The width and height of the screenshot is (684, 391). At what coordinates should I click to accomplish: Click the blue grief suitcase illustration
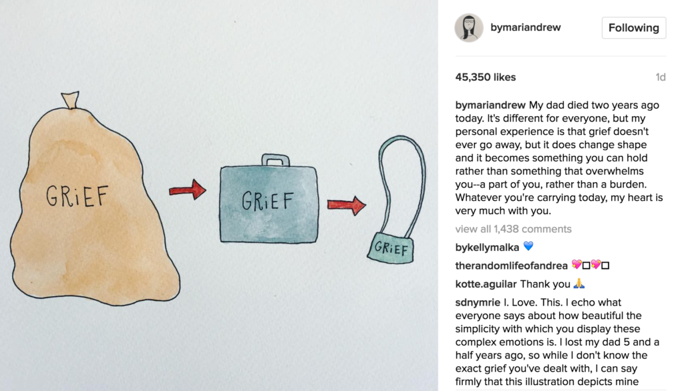coord(269,199)
